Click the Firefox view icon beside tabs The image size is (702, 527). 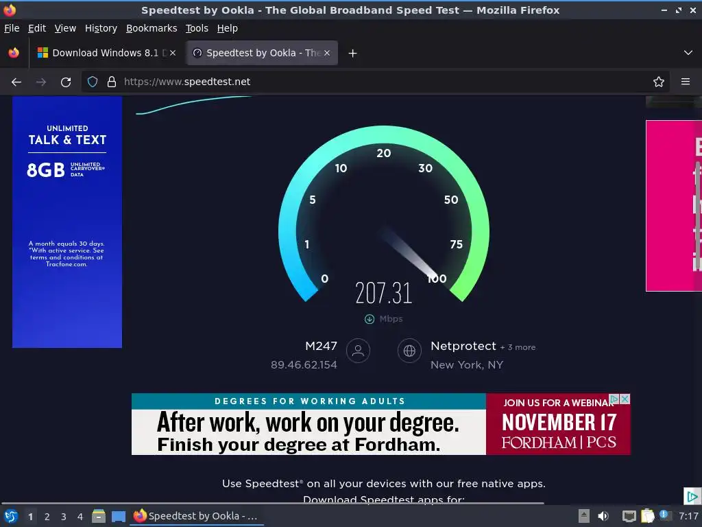click(x=14, y=53)
